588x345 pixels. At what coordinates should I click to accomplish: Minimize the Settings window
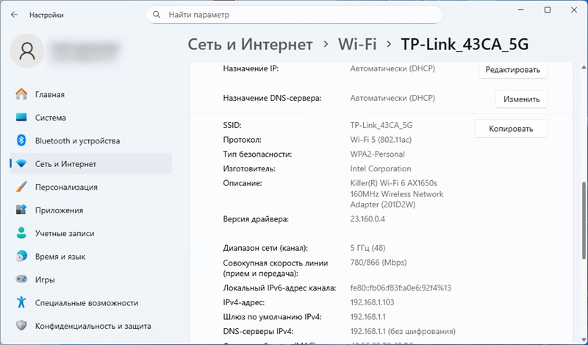tap(521, 10)
